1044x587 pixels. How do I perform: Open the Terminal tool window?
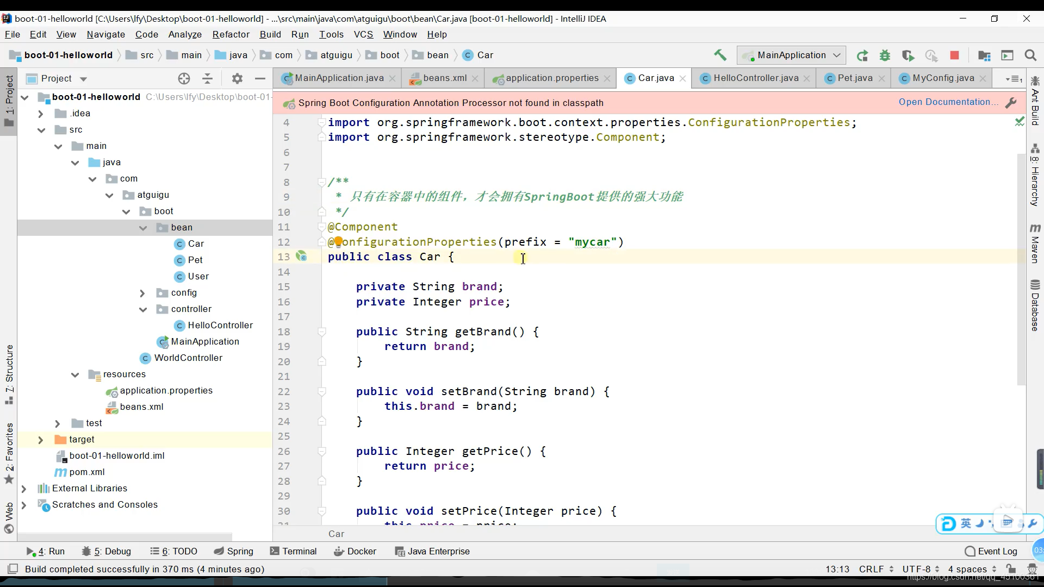[x=293, y=551]
